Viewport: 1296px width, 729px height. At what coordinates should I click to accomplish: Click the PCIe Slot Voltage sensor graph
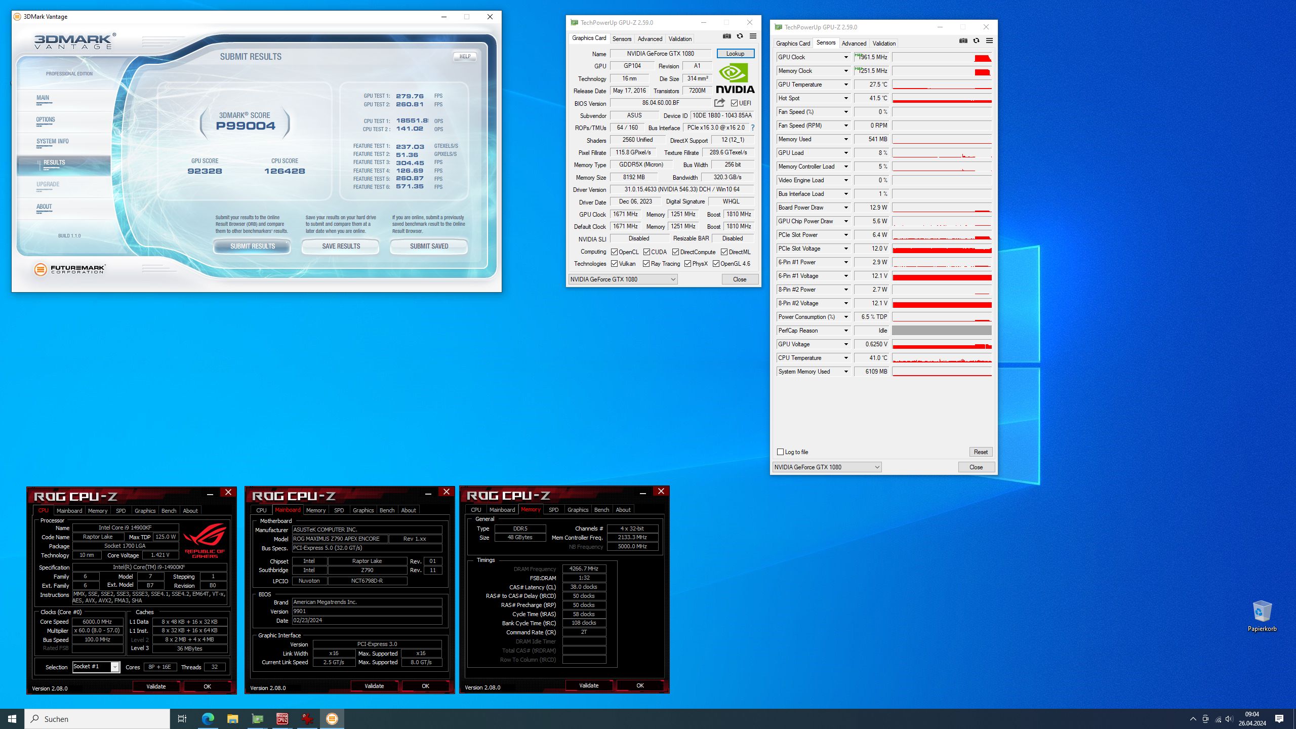coord(942,249)
